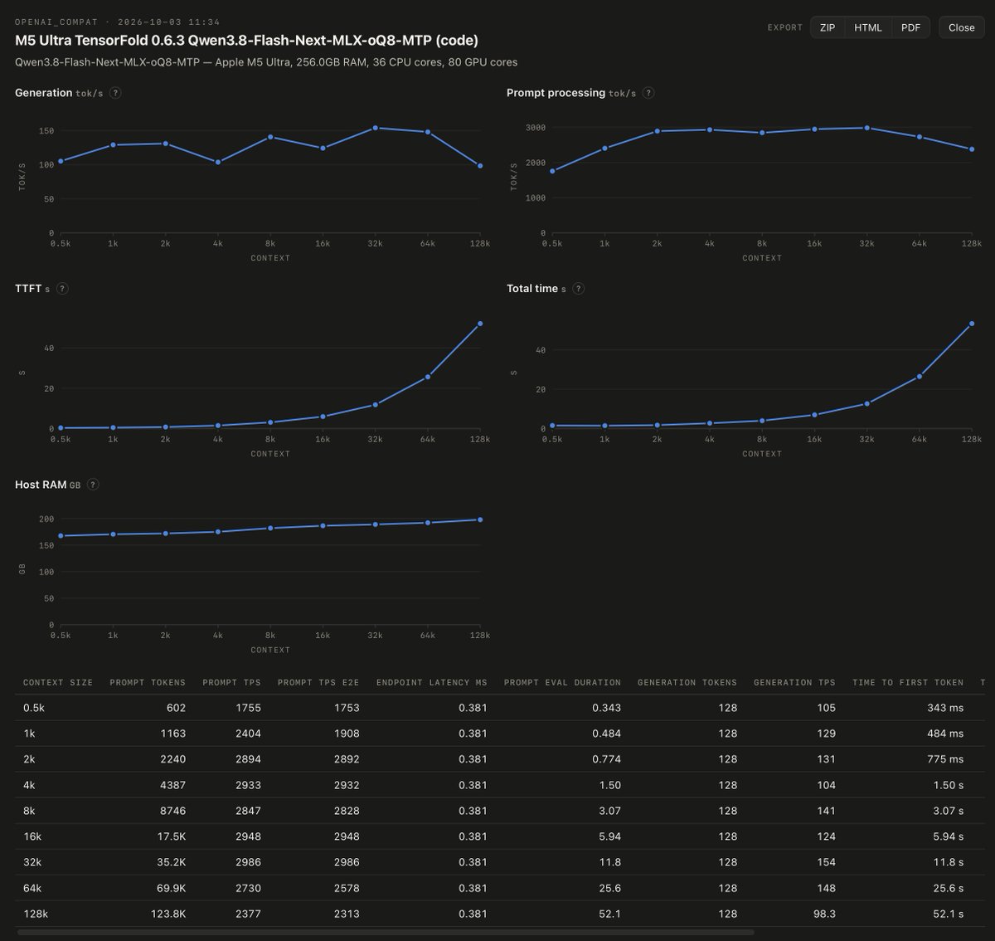Click the 64k context size row label
The height and width of the screenshot is (941, 995).
coord(32,888)
